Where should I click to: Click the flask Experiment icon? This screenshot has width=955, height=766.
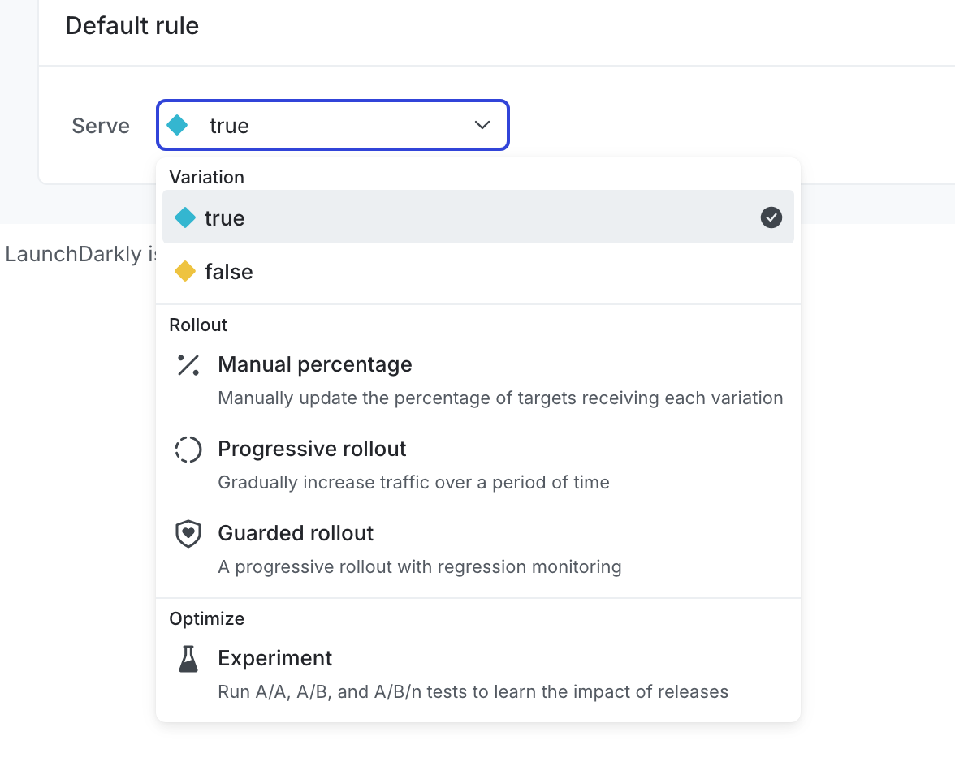(x=188, y=659)
